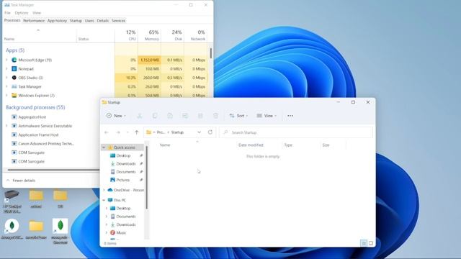Sort processes by Memory column
Viewport: 461px width, 259px height.
(149, 35)
